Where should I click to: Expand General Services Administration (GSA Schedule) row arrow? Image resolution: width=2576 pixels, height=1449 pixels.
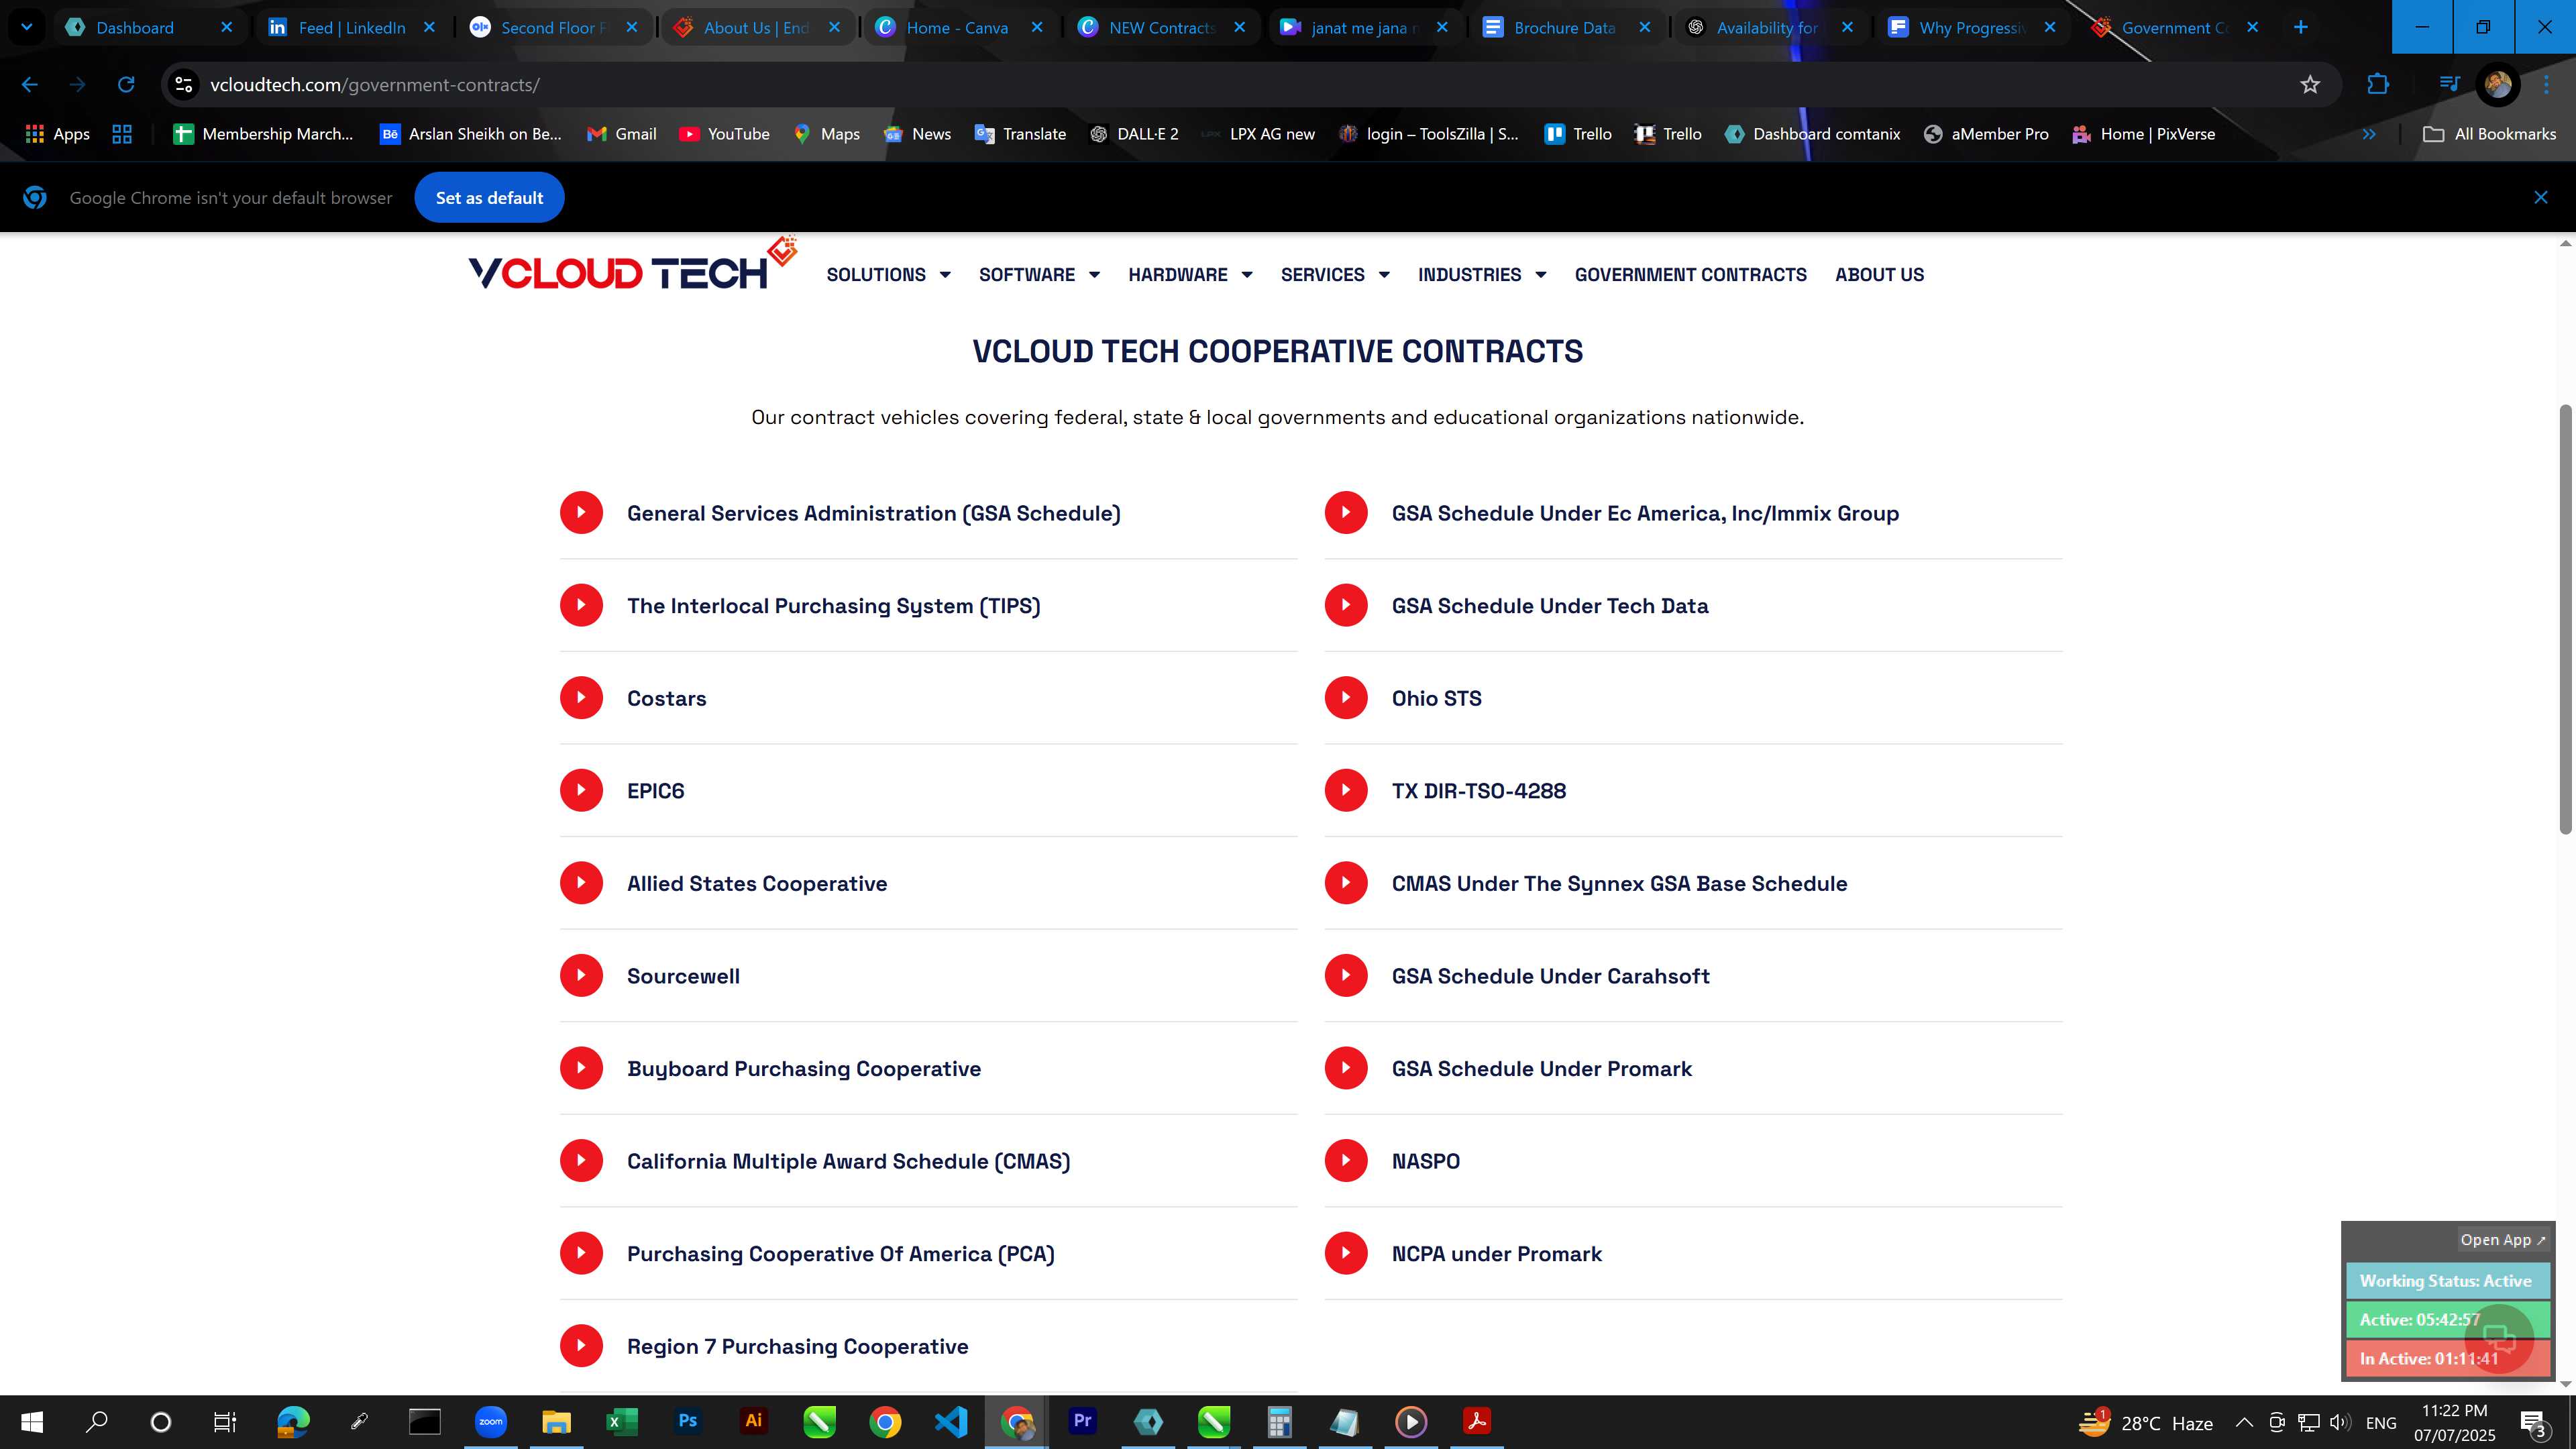click(x=581, y=513)
